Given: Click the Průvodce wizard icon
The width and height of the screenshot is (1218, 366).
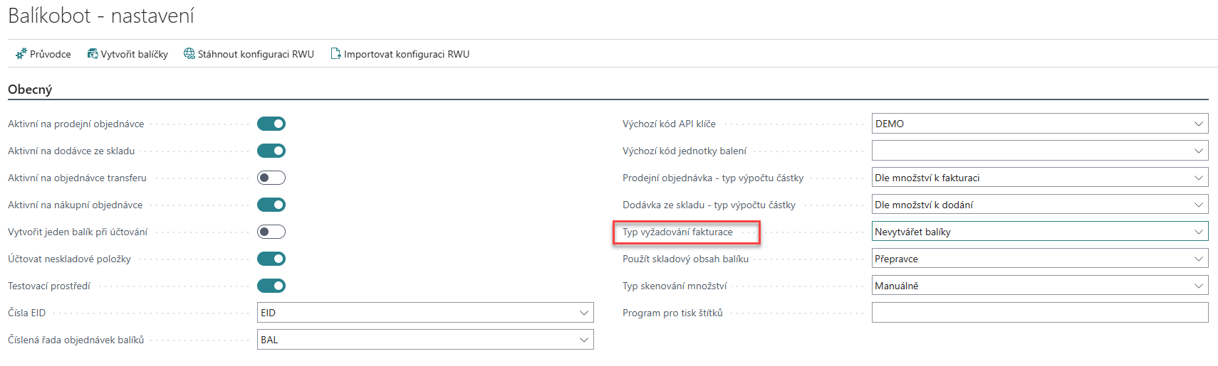Looking at the screenshot, I should point(21,54).
